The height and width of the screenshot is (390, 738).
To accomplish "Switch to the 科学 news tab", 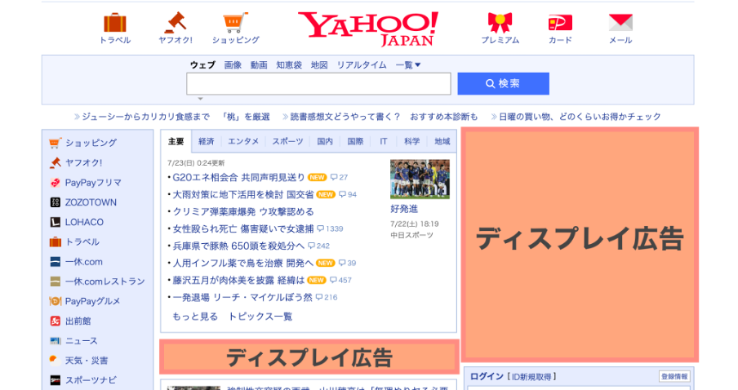I will click(x=411, y=141).
